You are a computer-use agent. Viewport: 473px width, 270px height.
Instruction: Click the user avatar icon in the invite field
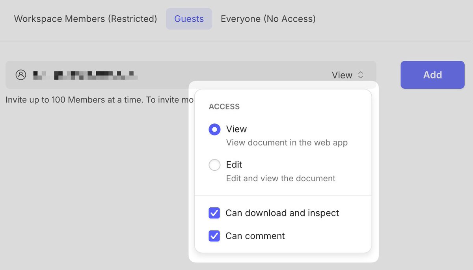point(20,75)
